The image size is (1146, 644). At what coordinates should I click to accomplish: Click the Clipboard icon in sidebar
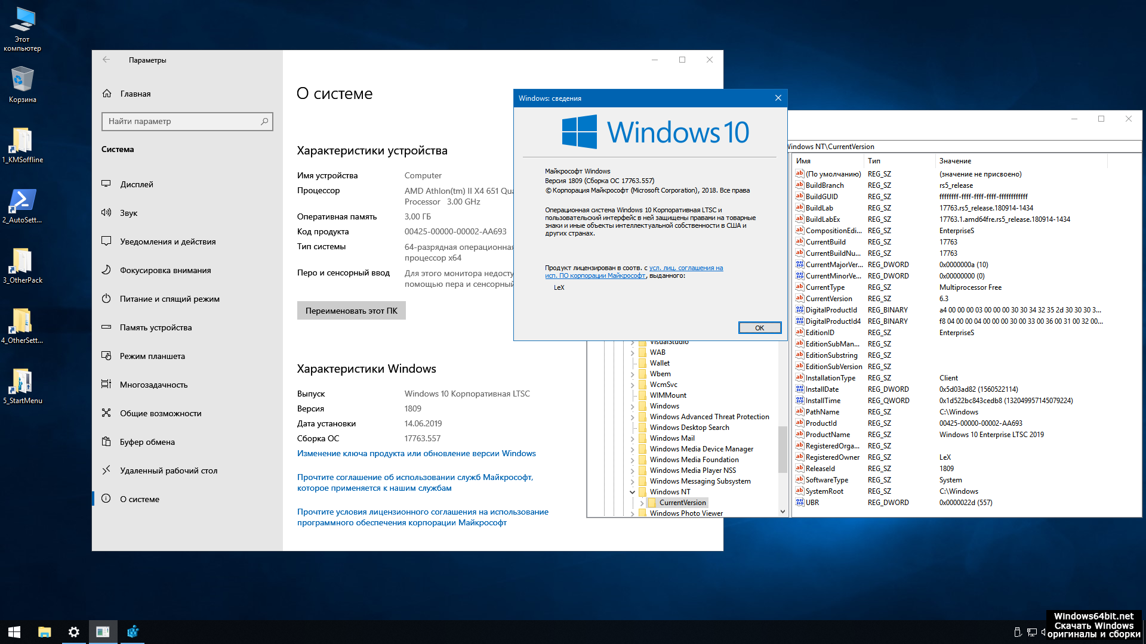click(x=106, y=441)
